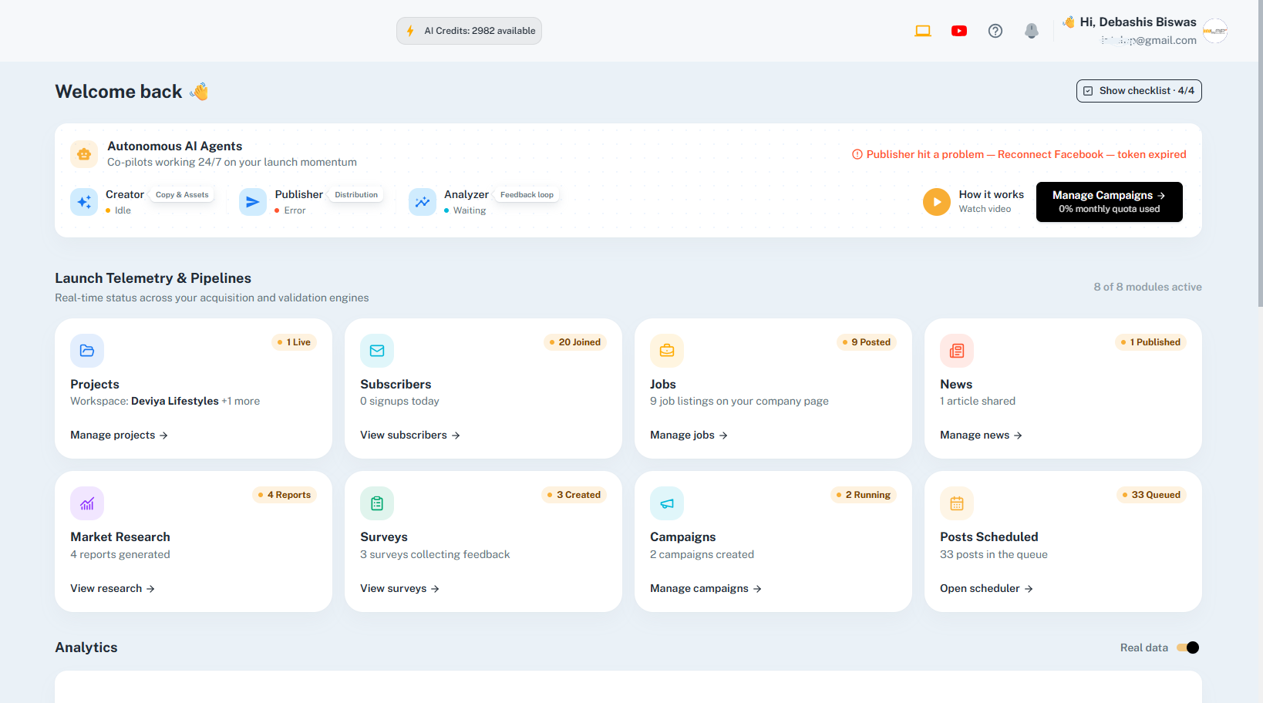Open the View subscribers link
This screenshot has height=703, width=1263.
click(410, 436)
